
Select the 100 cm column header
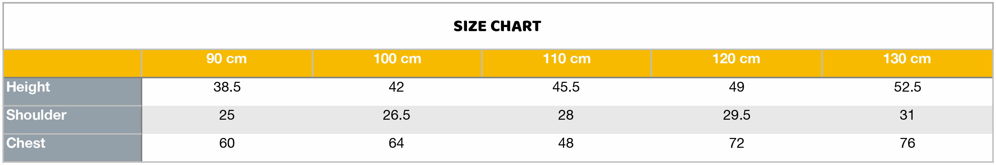point(397,58)
